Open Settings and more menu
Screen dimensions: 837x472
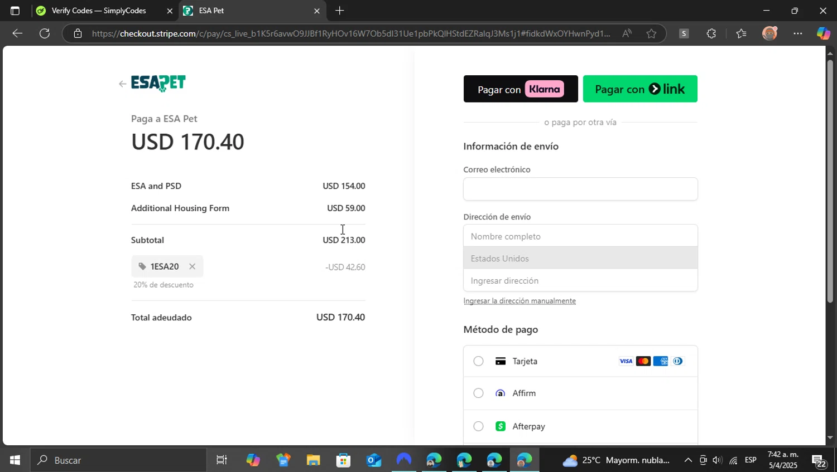(798, 33)
